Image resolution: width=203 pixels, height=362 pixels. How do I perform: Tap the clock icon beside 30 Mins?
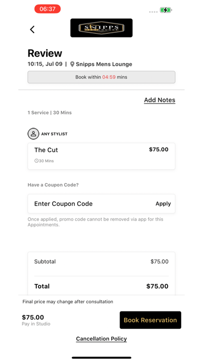(x=36, y=161)
